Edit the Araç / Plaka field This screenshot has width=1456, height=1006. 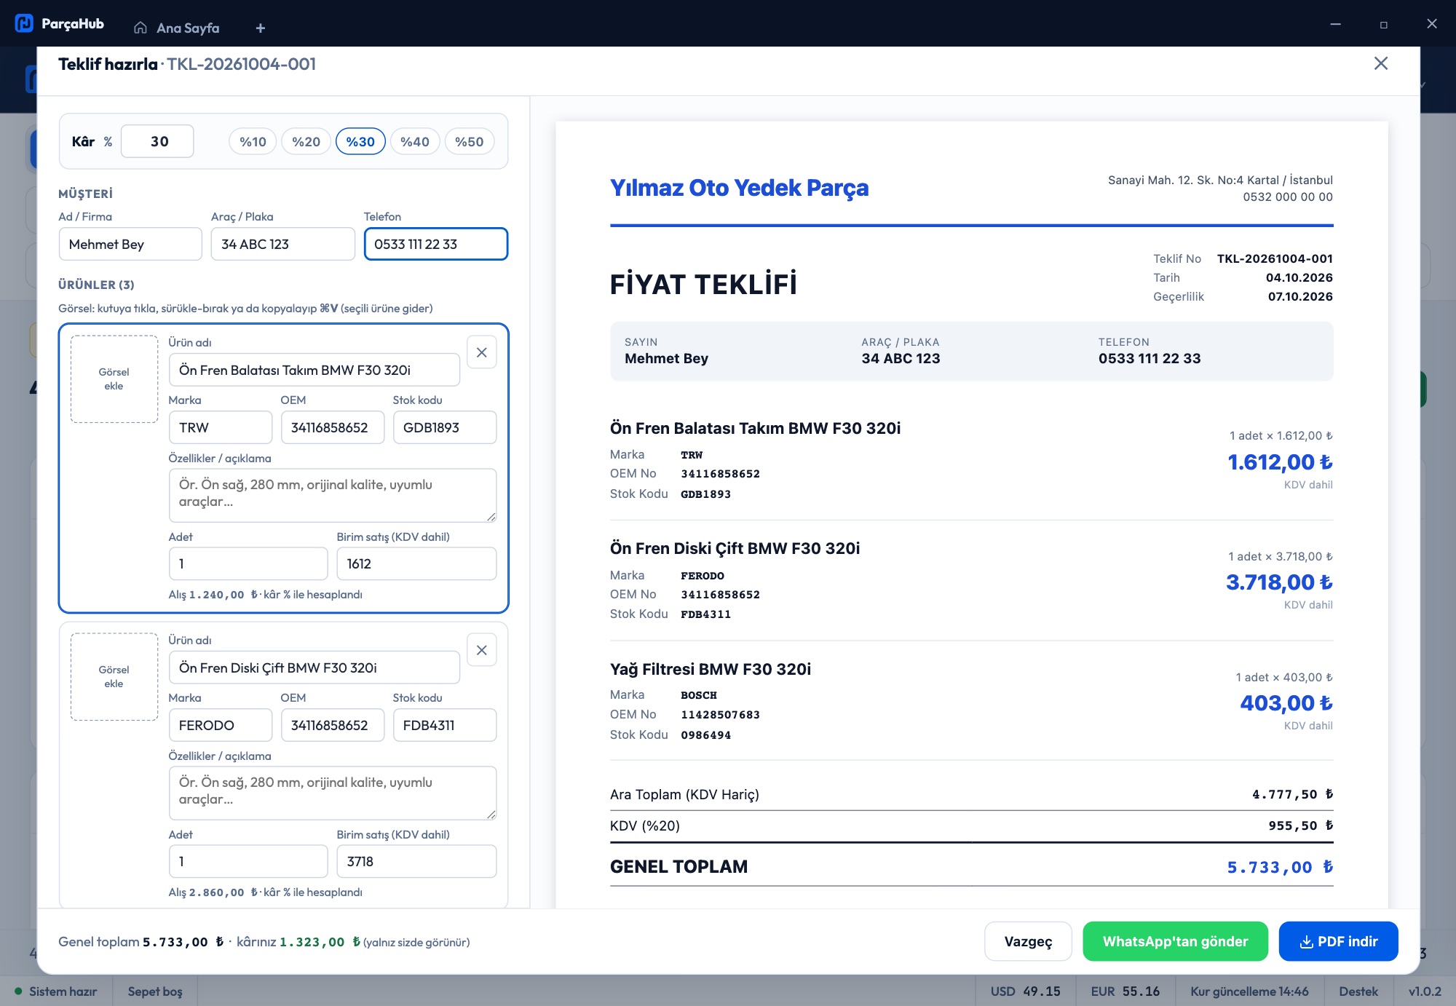pyautogui.click(x=282, y=244)
